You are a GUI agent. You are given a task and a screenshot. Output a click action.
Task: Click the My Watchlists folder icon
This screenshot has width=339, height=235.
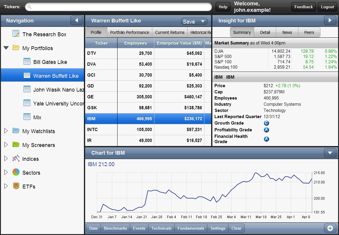tap(16, 130)
